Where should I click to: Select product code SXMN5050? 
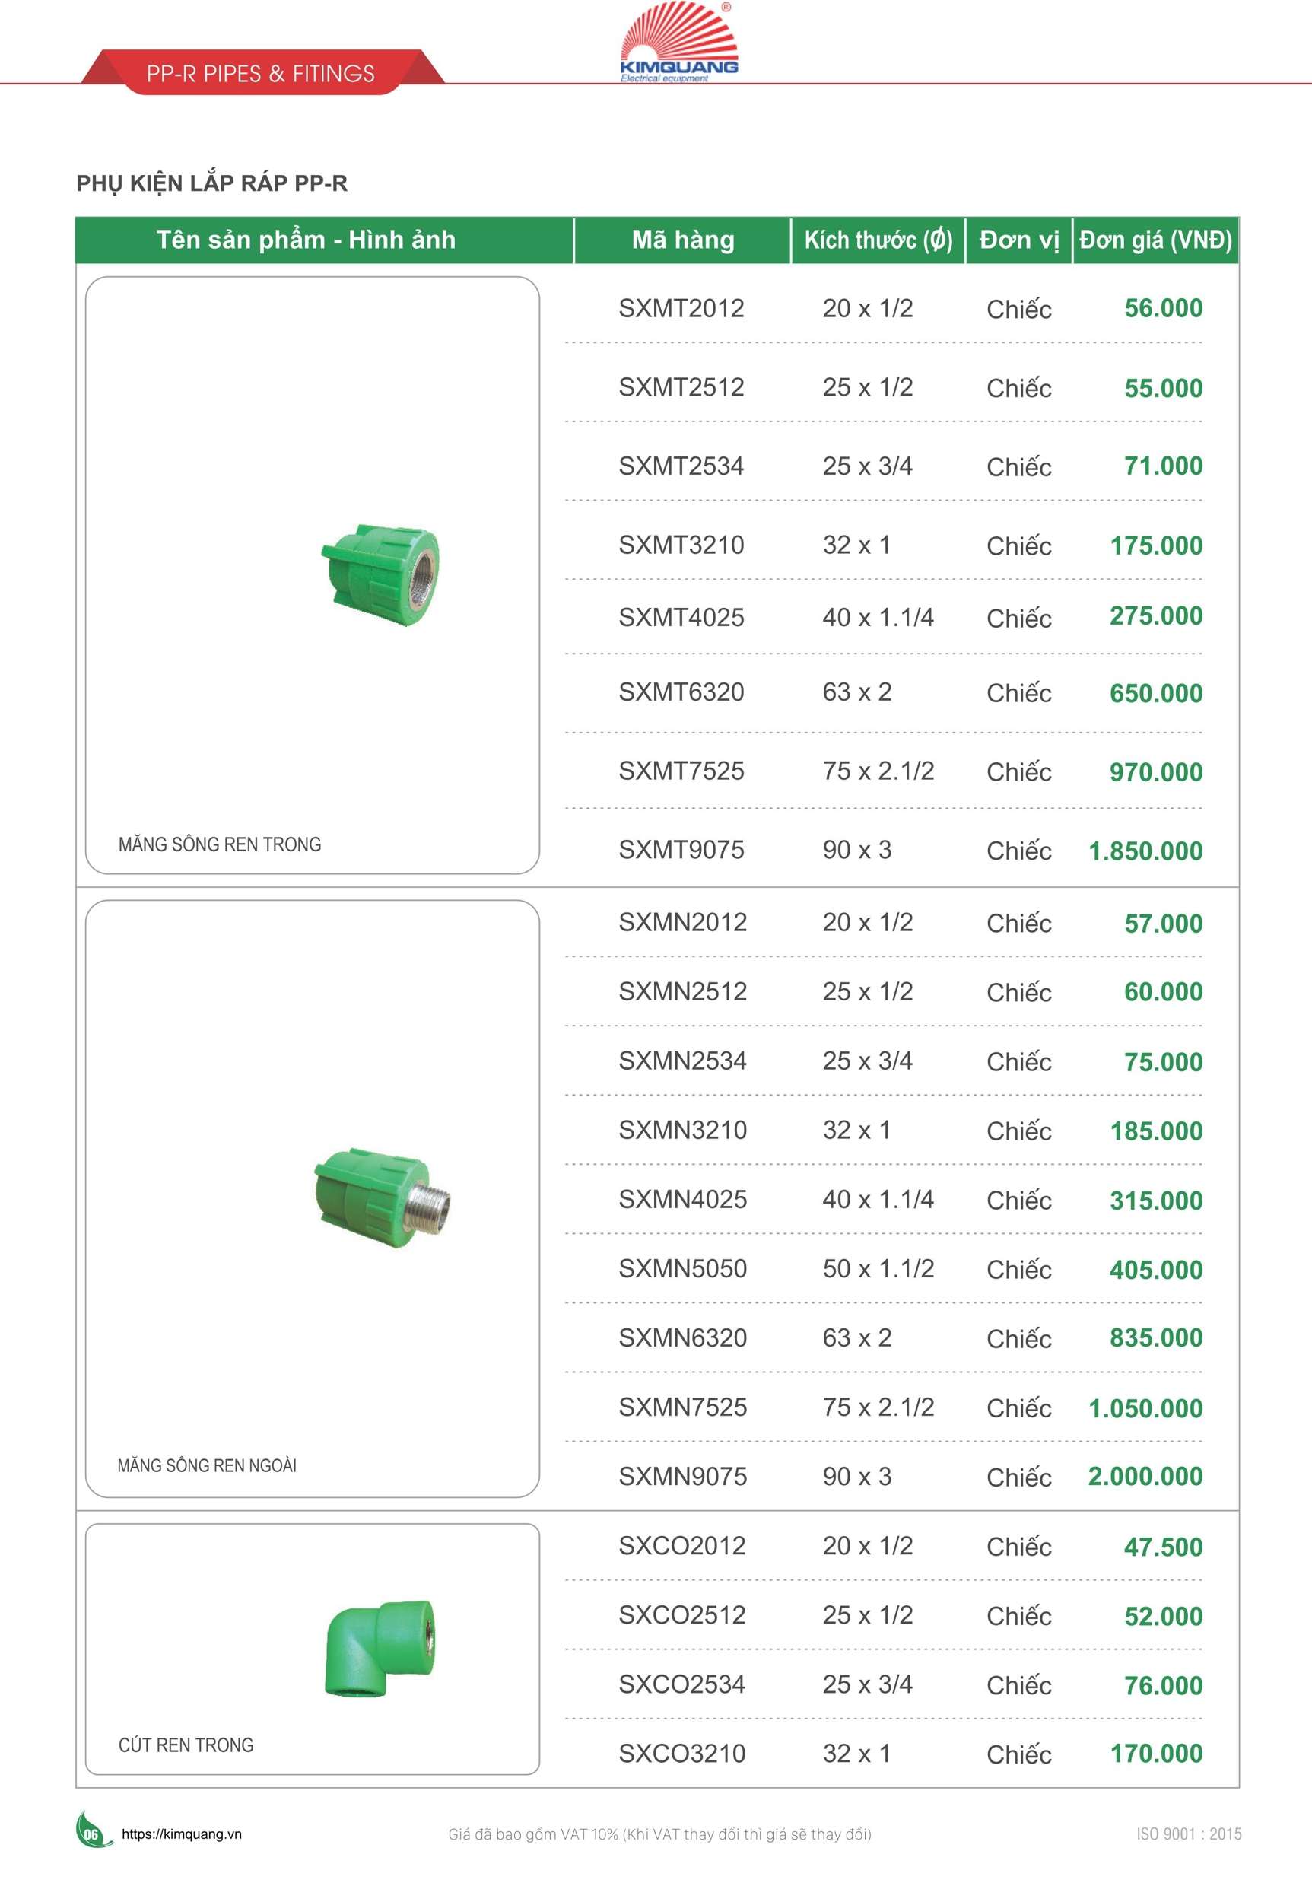tap(682, 1268)
